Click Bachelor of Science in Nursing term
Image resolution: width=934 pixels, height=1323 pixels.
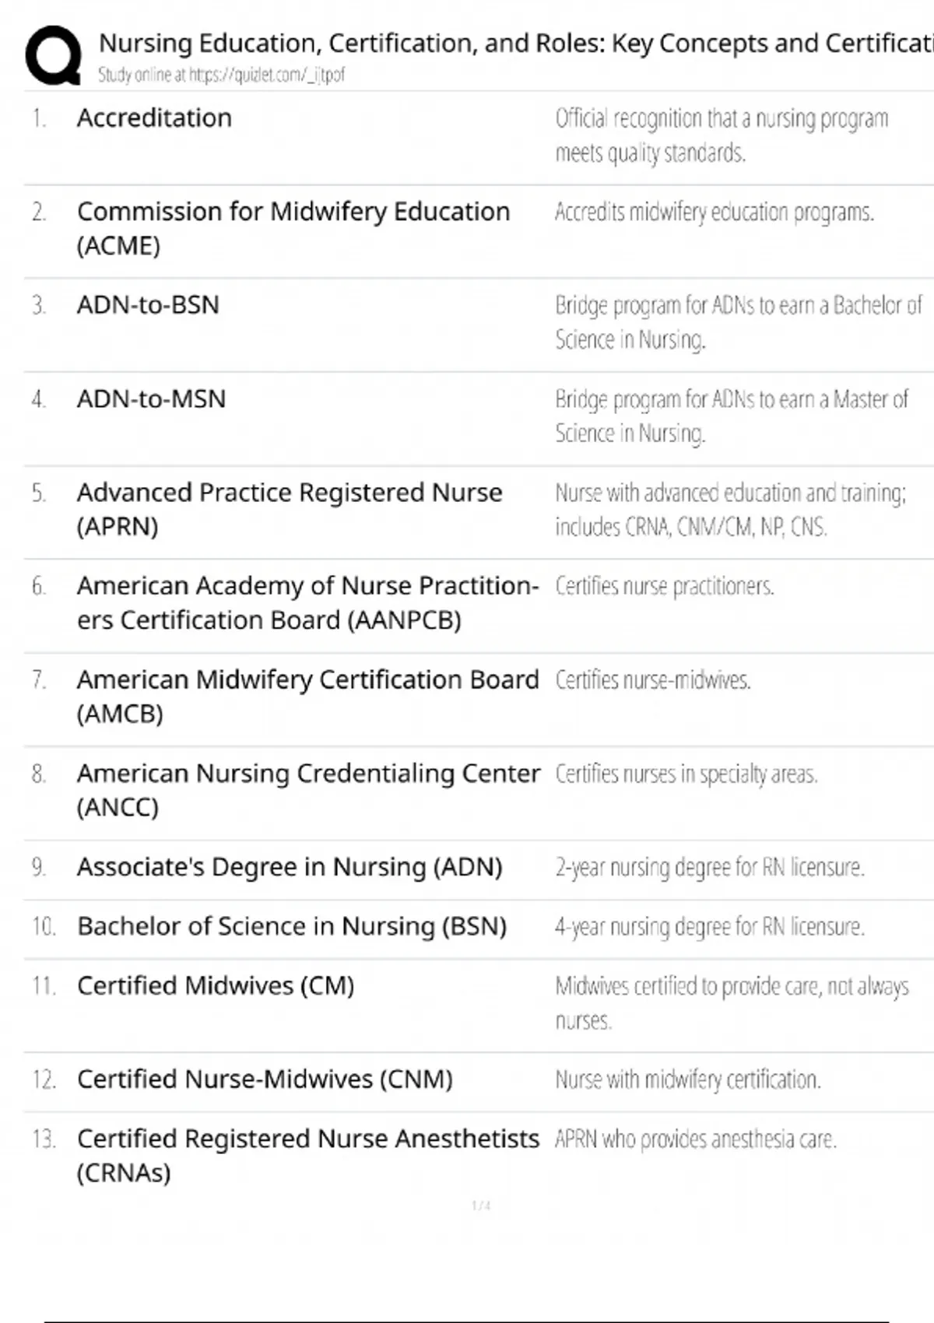click(292, 926)
